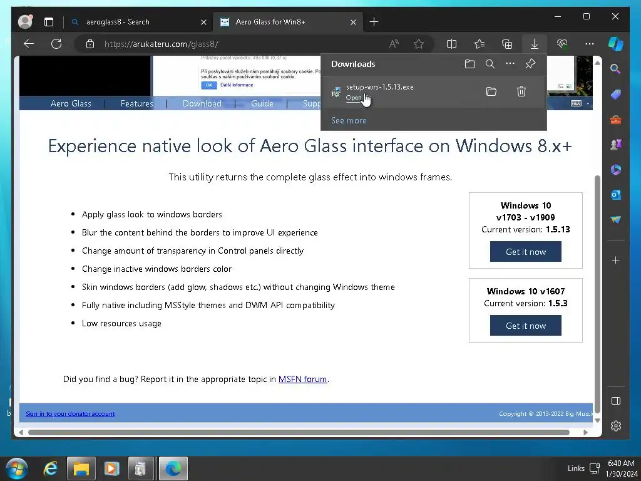
Task: Launch Copilot from toolbar icon
Action: [x=616, y=44]
